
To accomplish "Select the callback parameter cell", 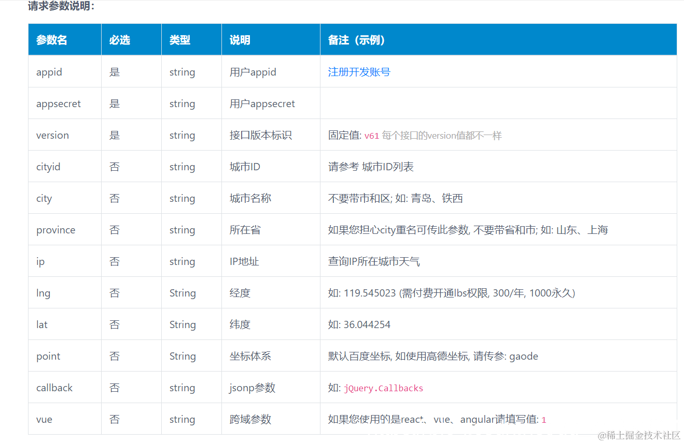I will (54, 387).
